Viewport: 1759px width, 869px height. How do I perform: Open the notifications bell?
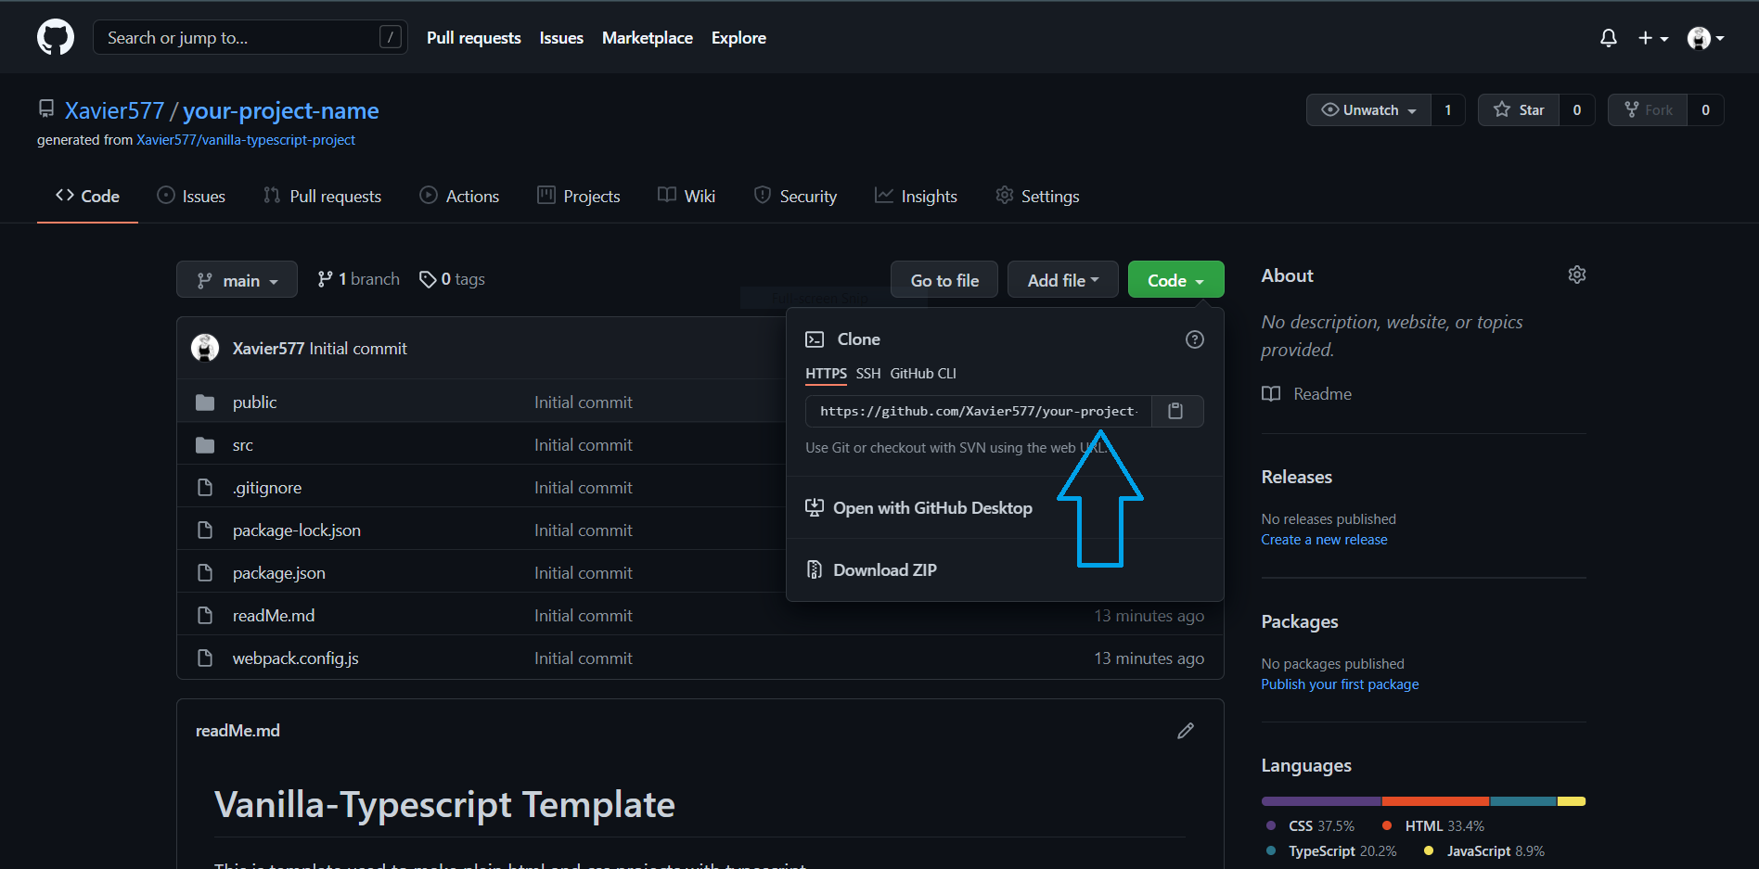pyautogui.click(x=1609, y=38)
